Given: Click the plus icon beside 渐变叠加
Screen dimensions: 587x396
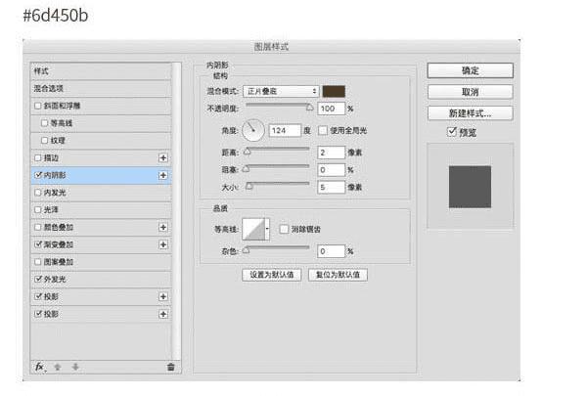Looking at the screenshot, I should pyautogui.click(x=163, y=244).
